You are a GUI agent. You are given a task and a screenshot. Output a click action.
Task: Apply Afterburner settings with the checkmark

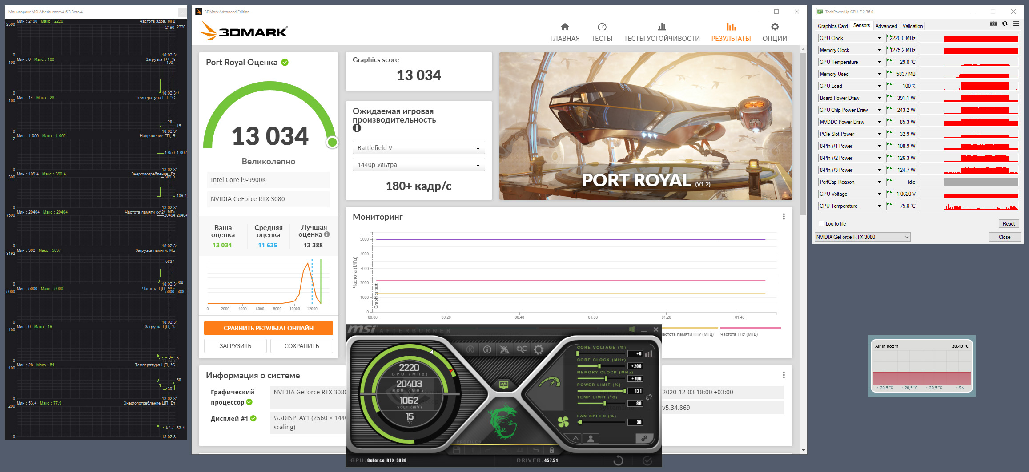click(647, 460)
